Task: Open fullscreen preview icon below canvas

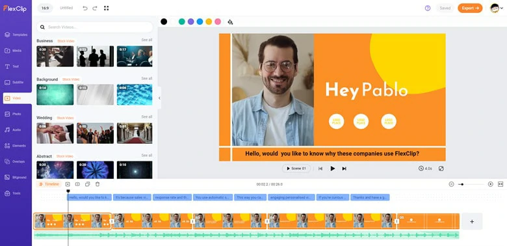Action: coord(441,169)
